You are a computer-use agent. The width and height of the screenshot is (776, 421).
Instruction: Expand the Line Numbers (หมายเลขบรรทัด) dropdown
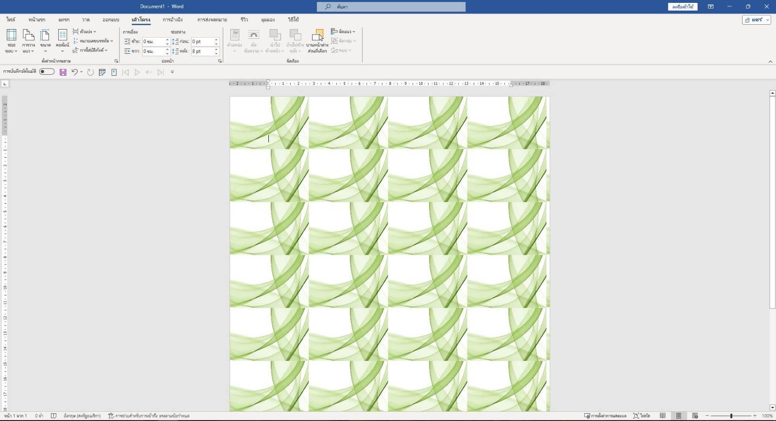pos(93,41)
